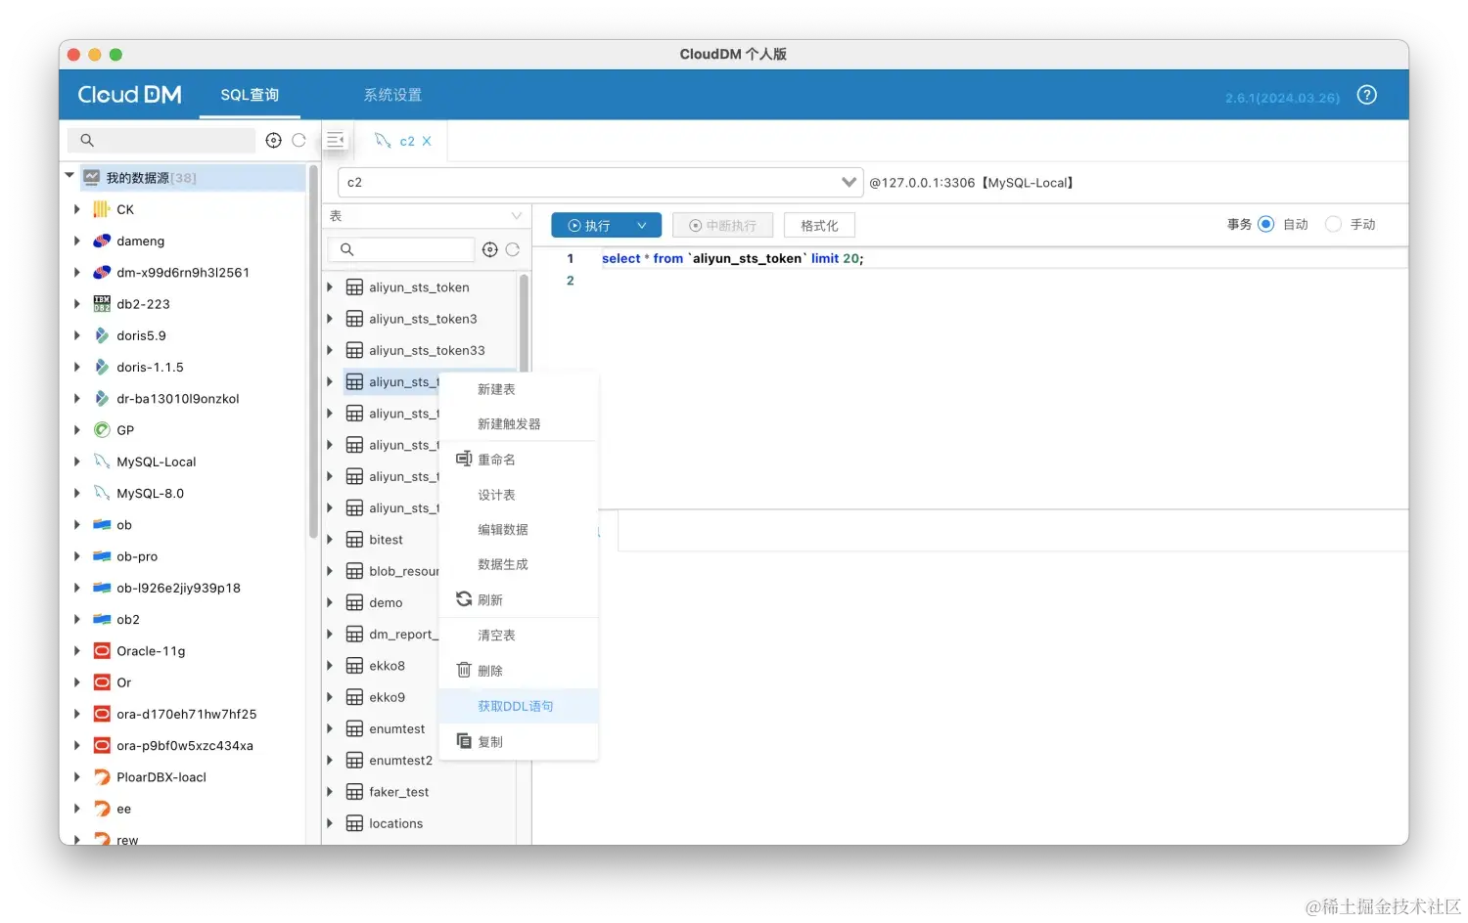
Task: Choose 删除 from context menu
Action: [x=519, y=671]
